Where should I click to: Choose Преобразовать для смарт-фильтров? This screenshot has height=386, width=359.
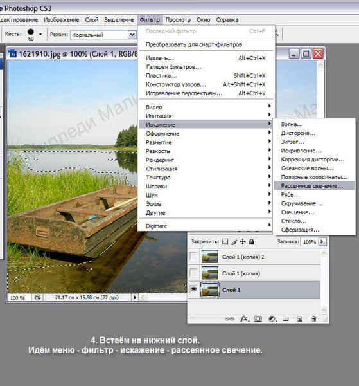[206, 44]
